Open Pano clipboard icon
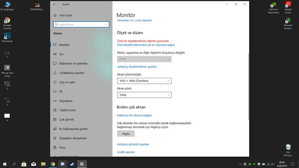This screenshot has width=299, height=168. 55,147
